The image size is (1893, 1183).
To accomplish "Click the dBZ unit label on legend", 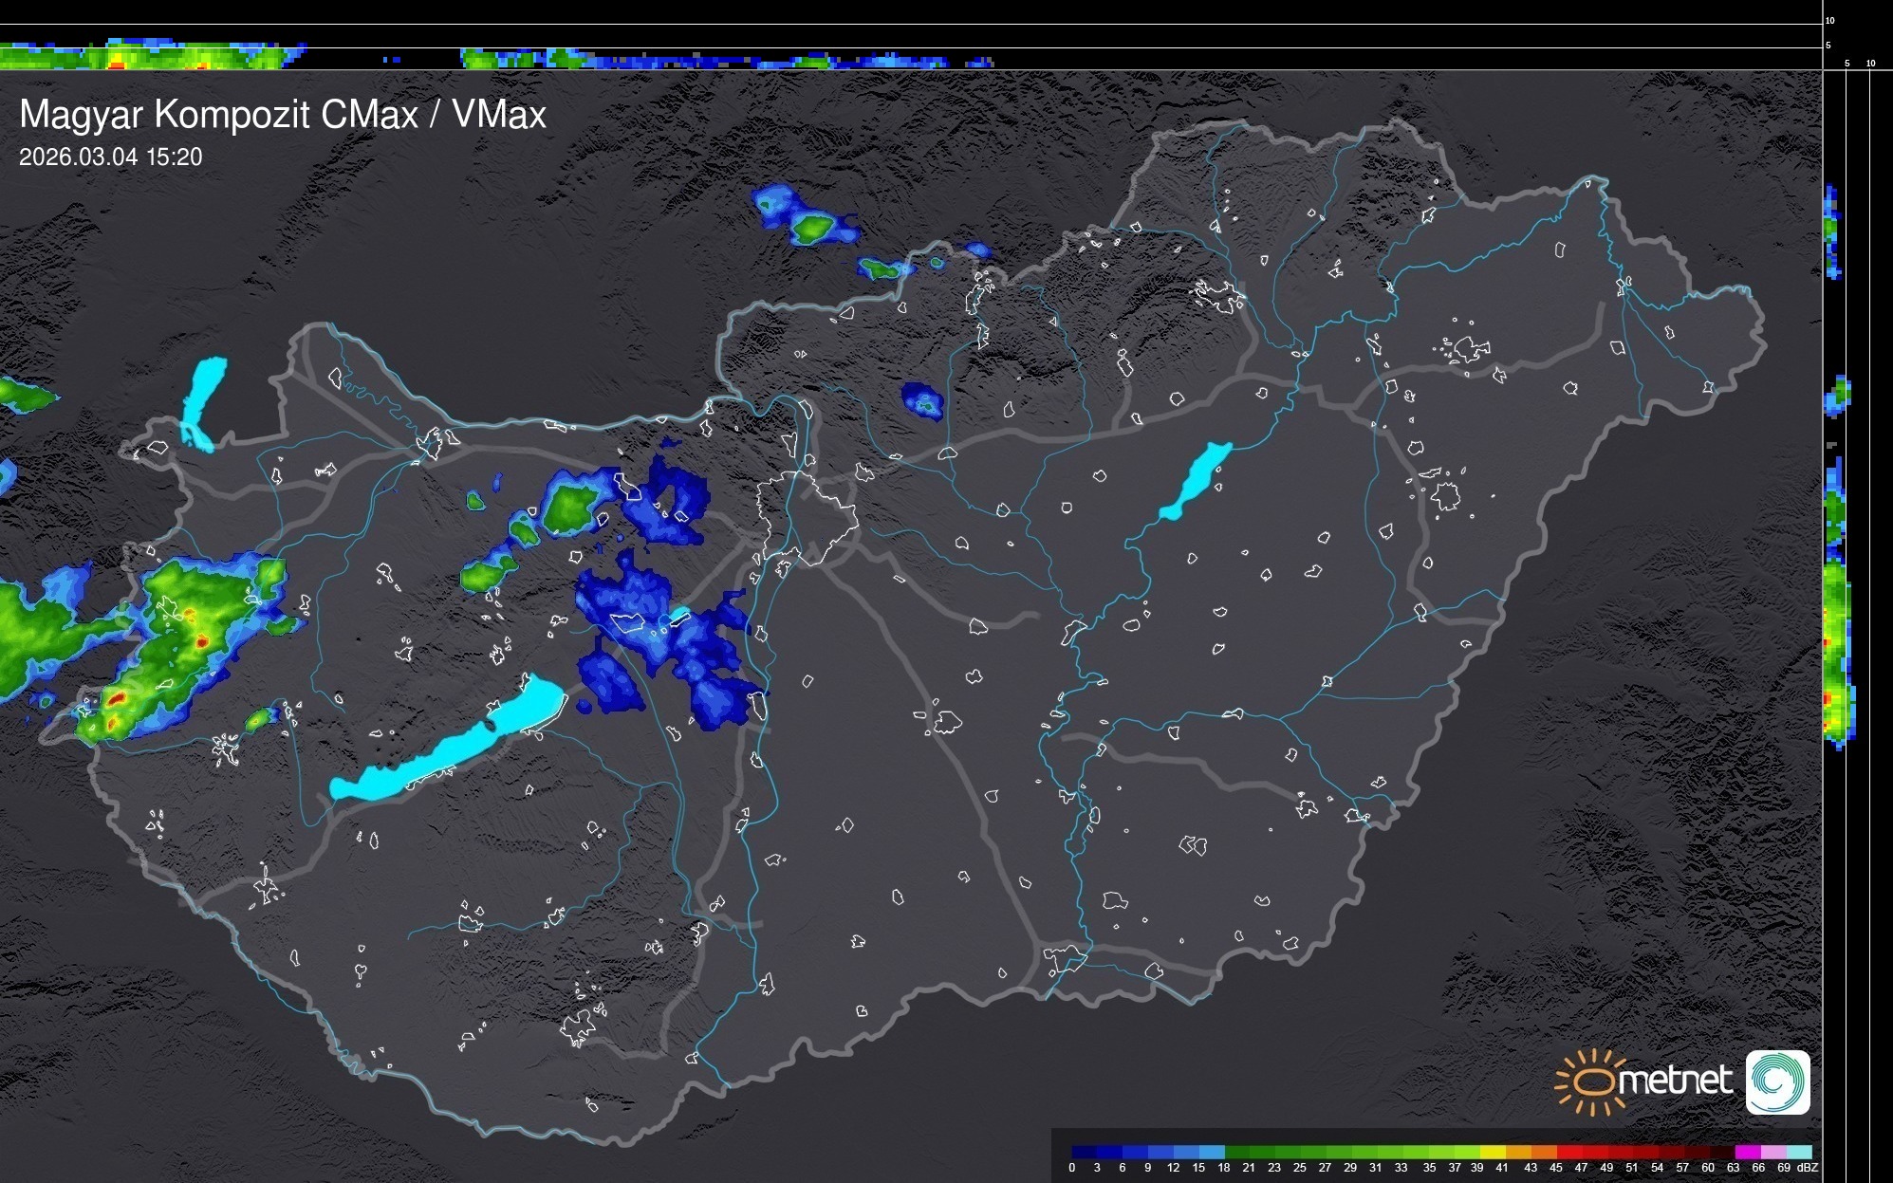I will 1808,1168.
